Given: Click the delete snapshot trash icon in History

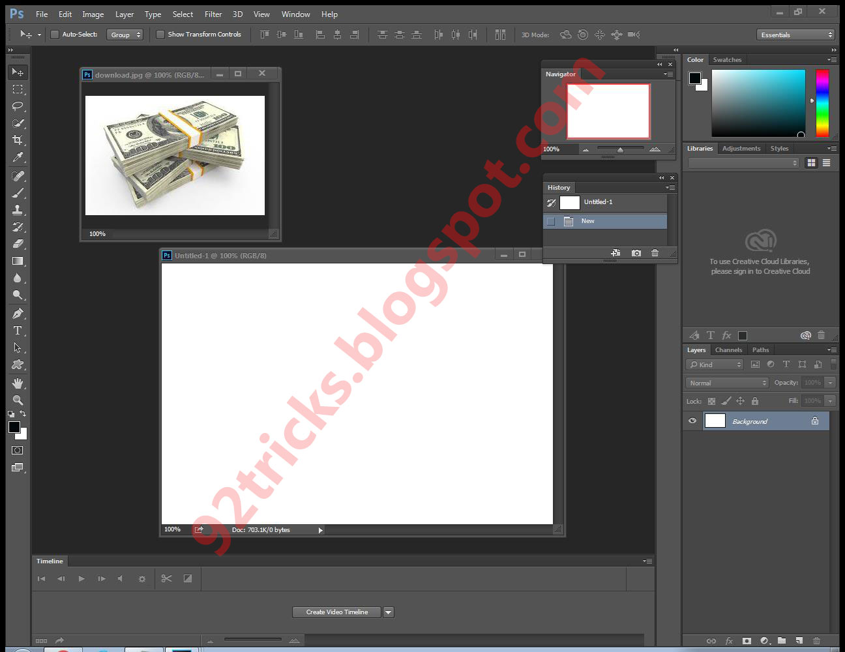Looking at the screenshot, I should click(x=655, y=252).
